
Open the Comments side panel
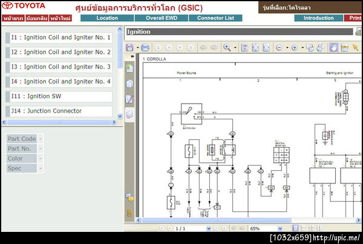pyautogui.click(x=129, y=197)
